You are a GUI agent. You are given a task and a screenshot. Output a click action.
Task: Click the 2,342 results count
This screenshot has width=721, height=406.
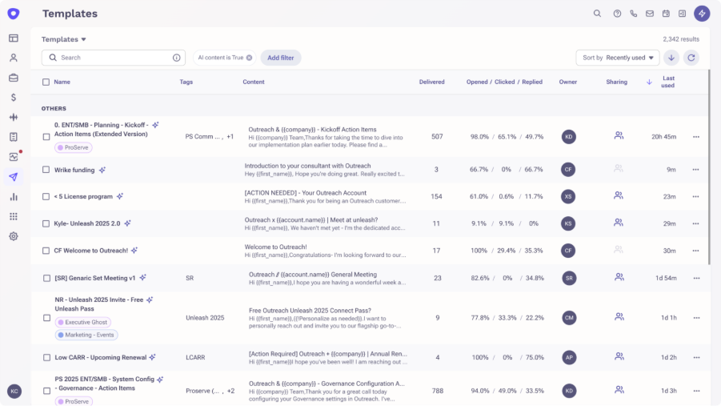(681, 39)
